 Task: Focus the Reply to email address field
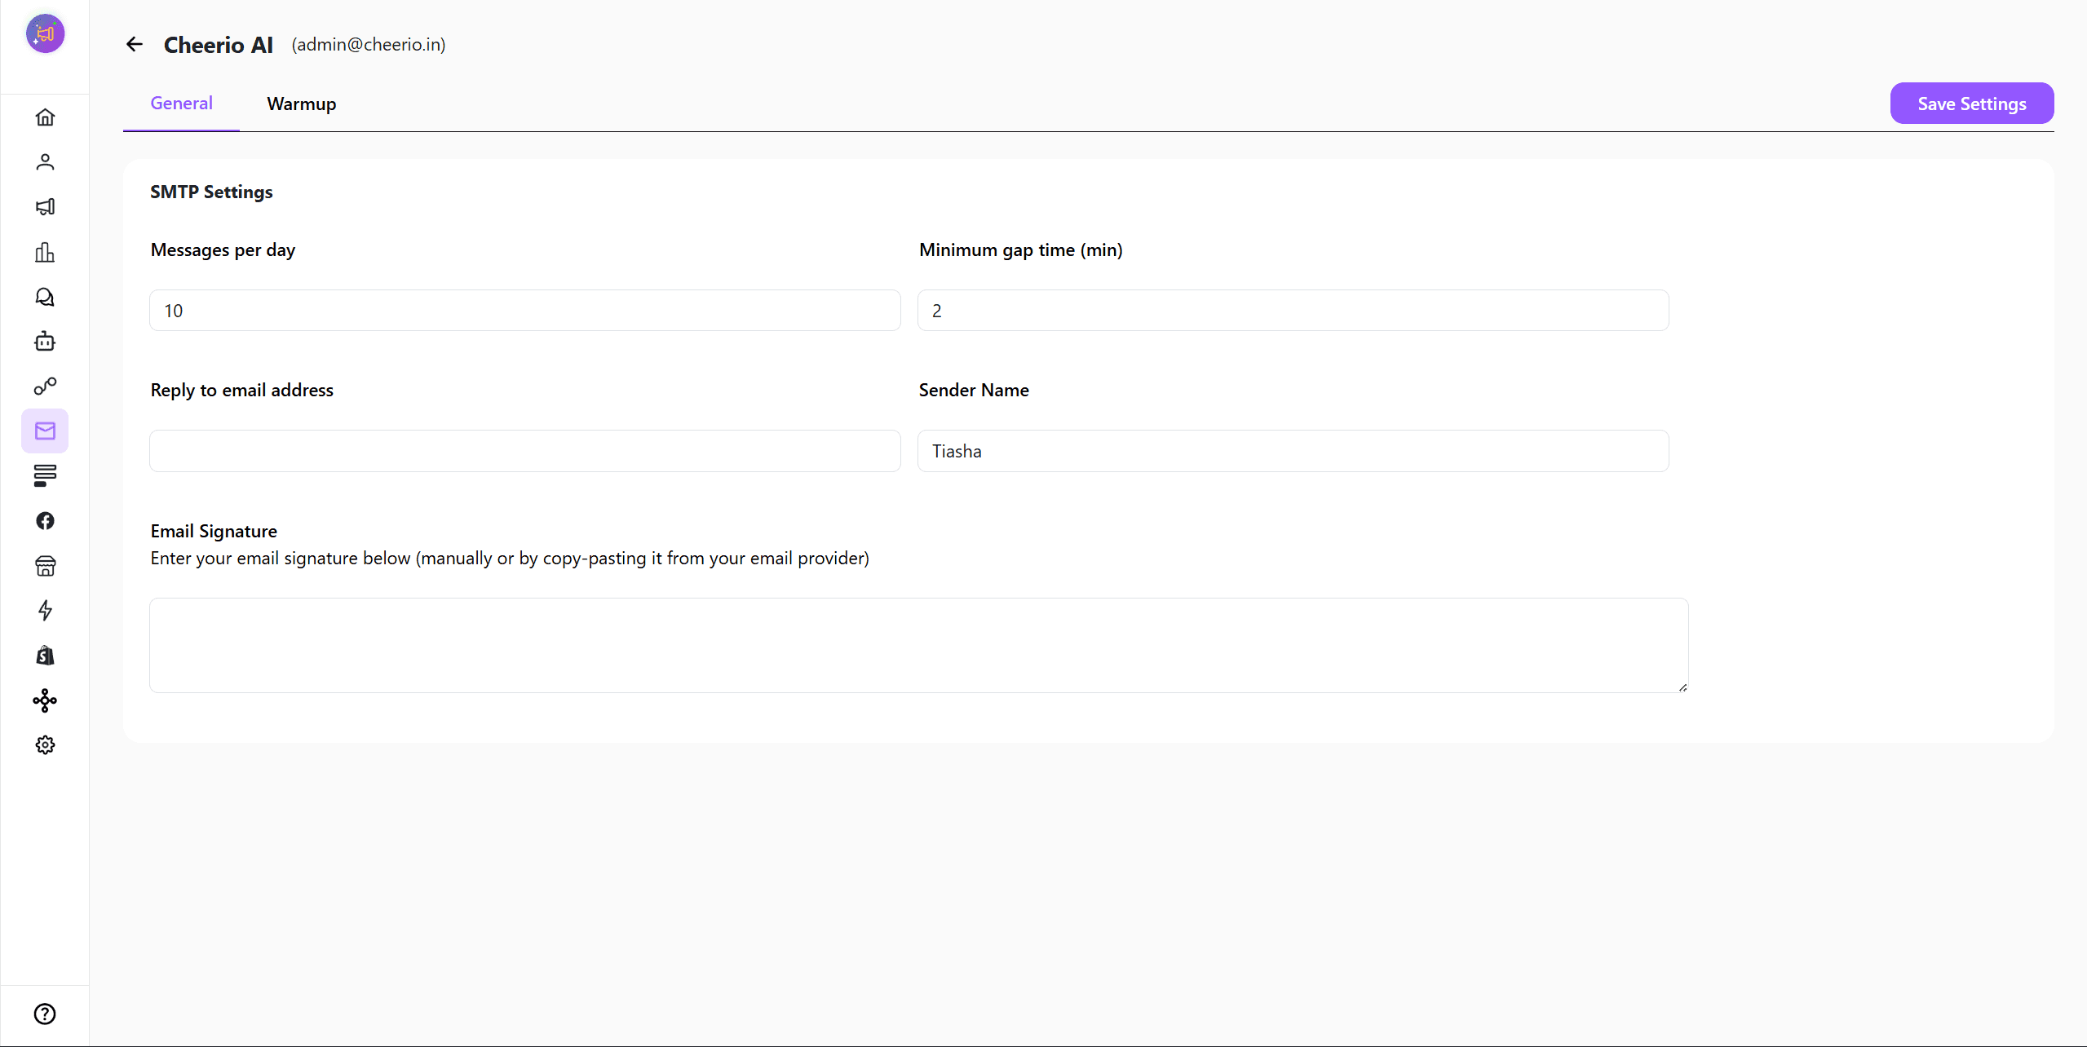tap(524, 451)
